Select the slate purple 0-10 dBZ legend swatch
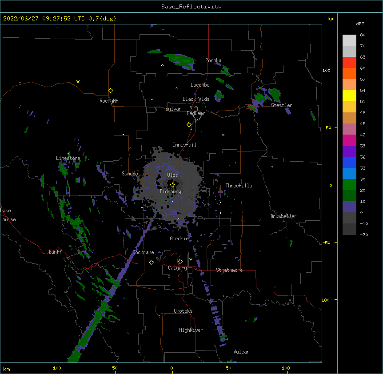Screen dimensions: 383x374 point(349,207)
